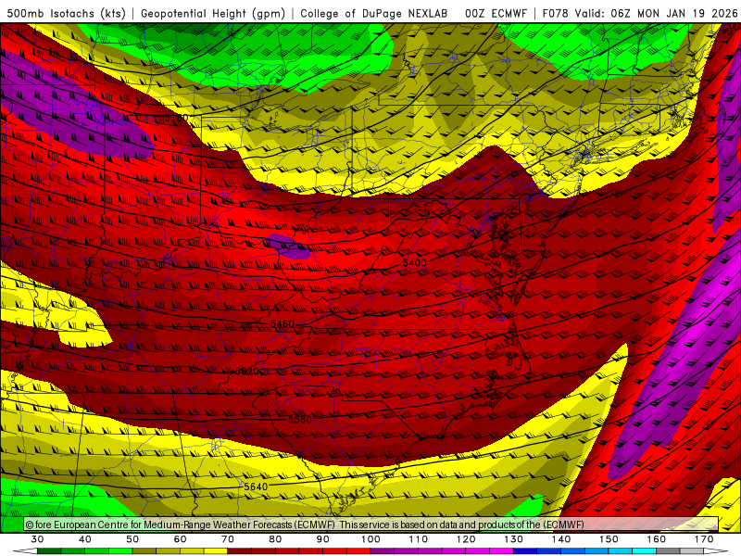Pick the bright yellow swatch just left of 70
The image size is (741, 556).
click(x=216, y=551)
